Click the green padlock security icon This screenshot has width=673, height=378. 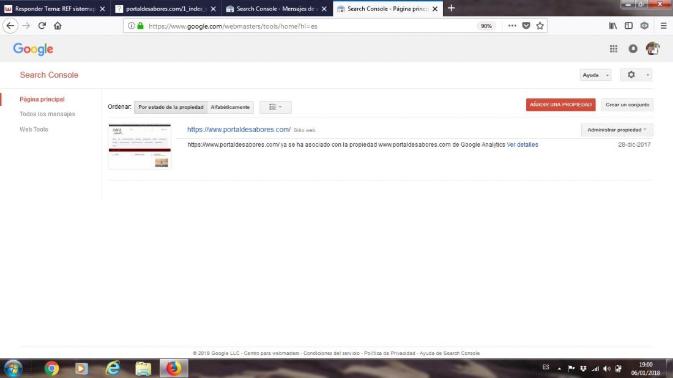pos(140,26)
